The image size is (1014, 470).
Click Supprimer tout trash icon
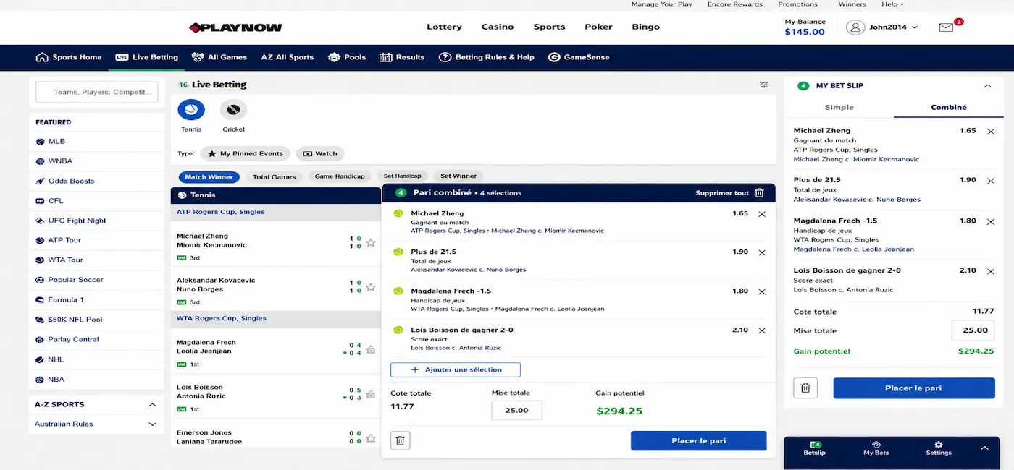(759, 193)
